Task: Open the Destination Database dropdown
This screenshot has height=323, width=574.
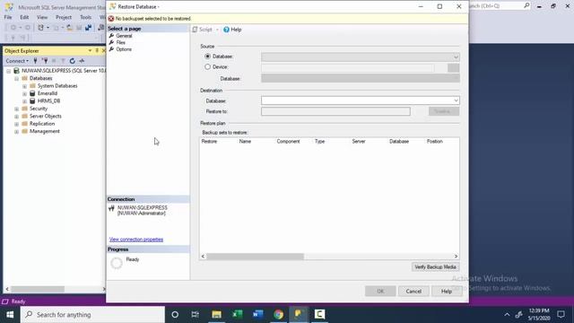Action: [456, 100]
